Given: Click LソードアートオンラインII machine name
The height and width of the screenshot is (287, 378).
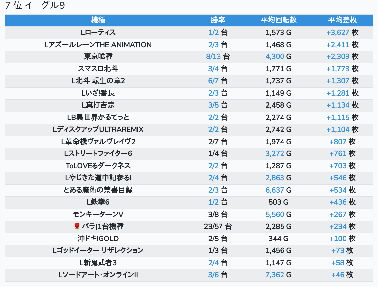Looking at the screenshot, I should [x=98, y=275].
